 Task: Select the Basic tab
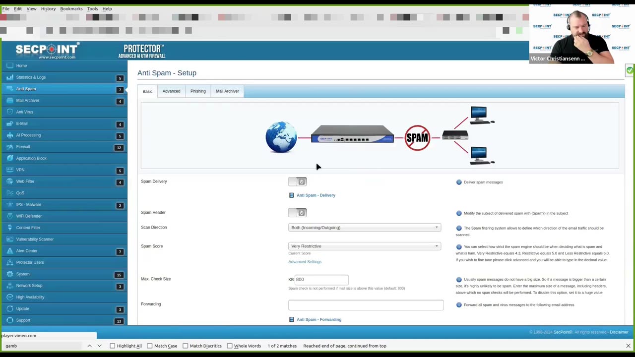pyautogui.click(x=147, y=91)
